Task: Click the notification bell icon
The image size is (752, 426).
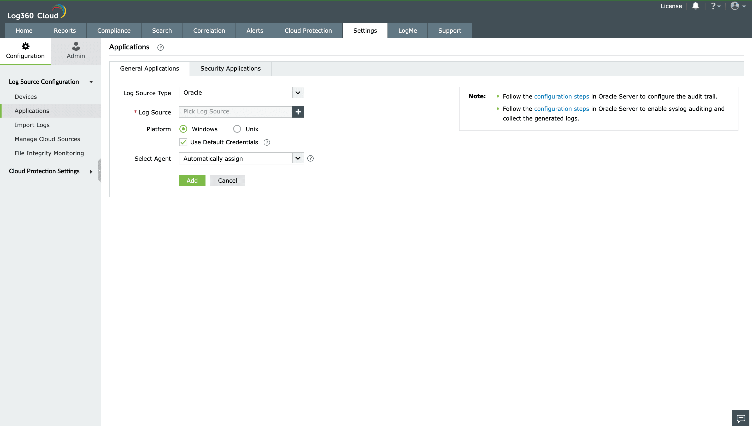Action: (x=695, y=6)
